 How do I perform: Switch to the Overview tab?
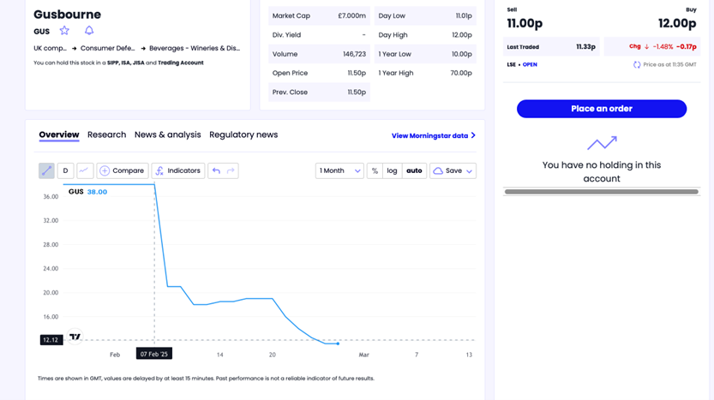[59, 134]
